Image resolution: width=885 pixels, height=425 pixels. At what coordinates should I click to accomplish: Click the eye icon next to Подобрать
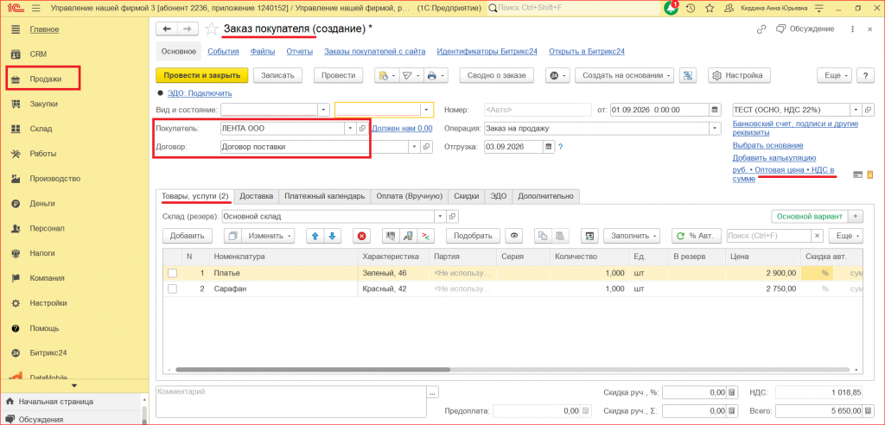(x=513, y=235)
